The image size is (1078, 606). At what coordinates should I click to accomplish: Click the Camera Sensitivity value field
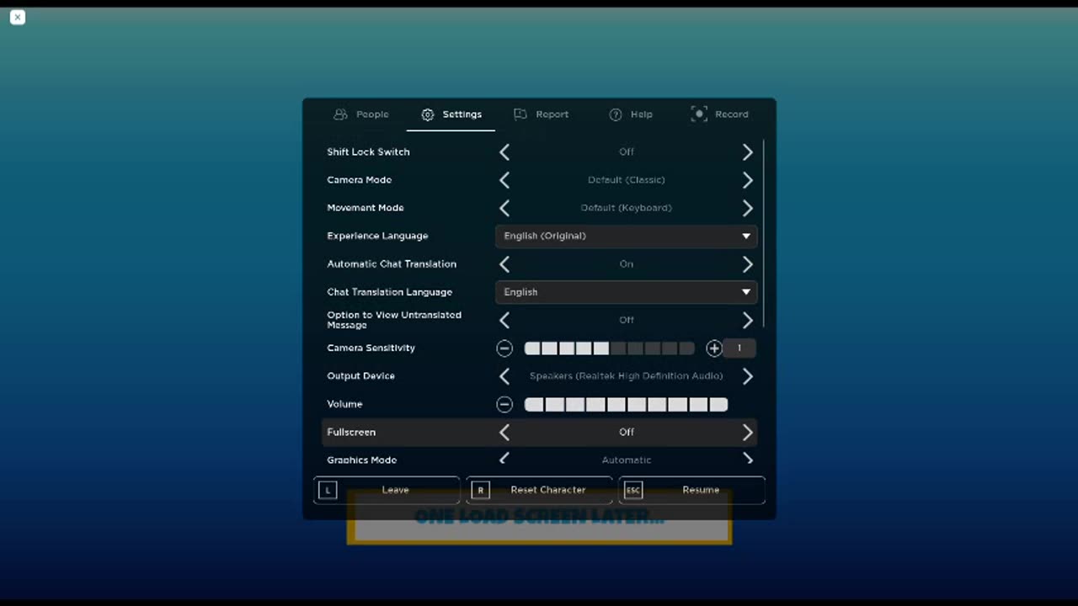pos(739,348)
